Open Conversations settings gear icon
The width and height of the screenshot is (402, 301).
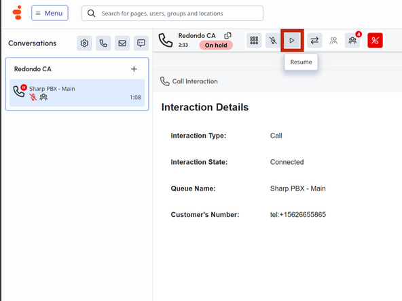click(84, 43)
